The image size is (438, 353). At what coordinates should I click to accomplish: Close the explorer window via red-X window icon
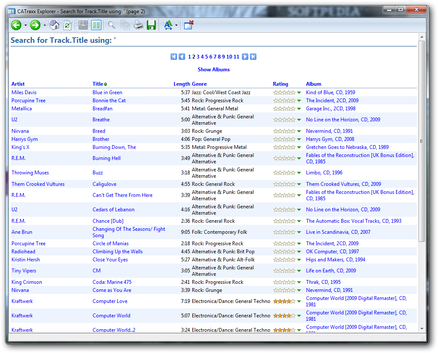coord(188,25)
